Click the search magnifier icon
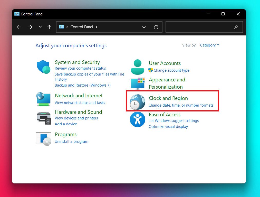Screen dimensions: 260x197 [236, 27]
